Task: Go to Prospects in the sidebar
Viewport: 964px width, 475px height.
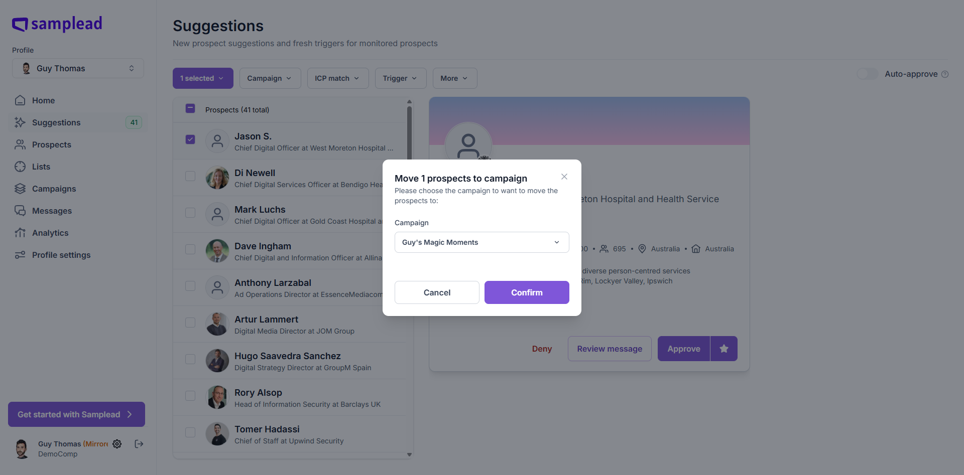Action: (51, 144)
